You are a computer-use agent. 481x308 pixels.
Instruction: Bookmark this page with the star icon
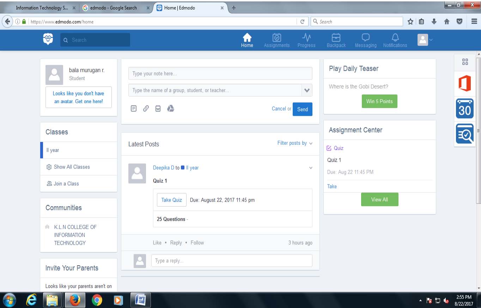click(410, 22)
